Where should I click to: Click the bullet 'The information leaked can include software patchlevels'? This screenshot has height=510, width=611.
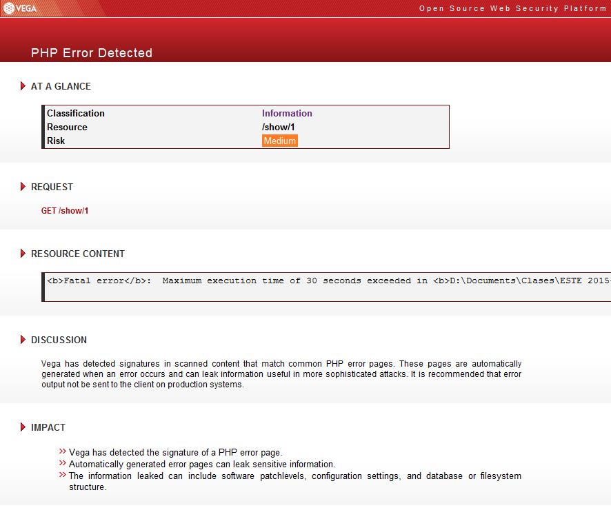[295, 482]
